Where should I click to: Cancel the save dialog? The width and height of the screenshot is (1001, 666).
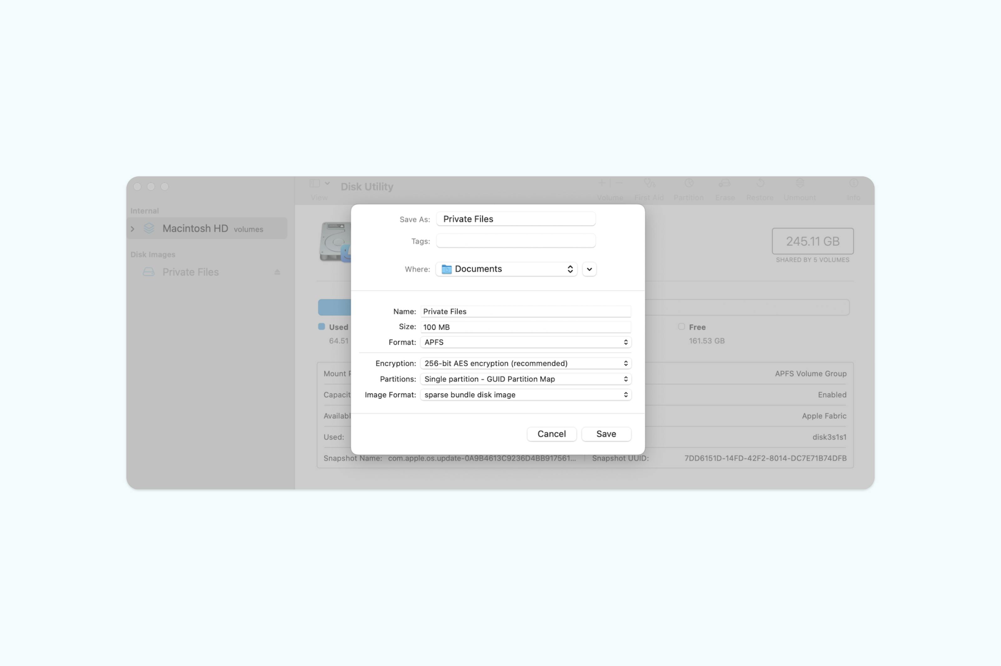click(x=551, y=434)
